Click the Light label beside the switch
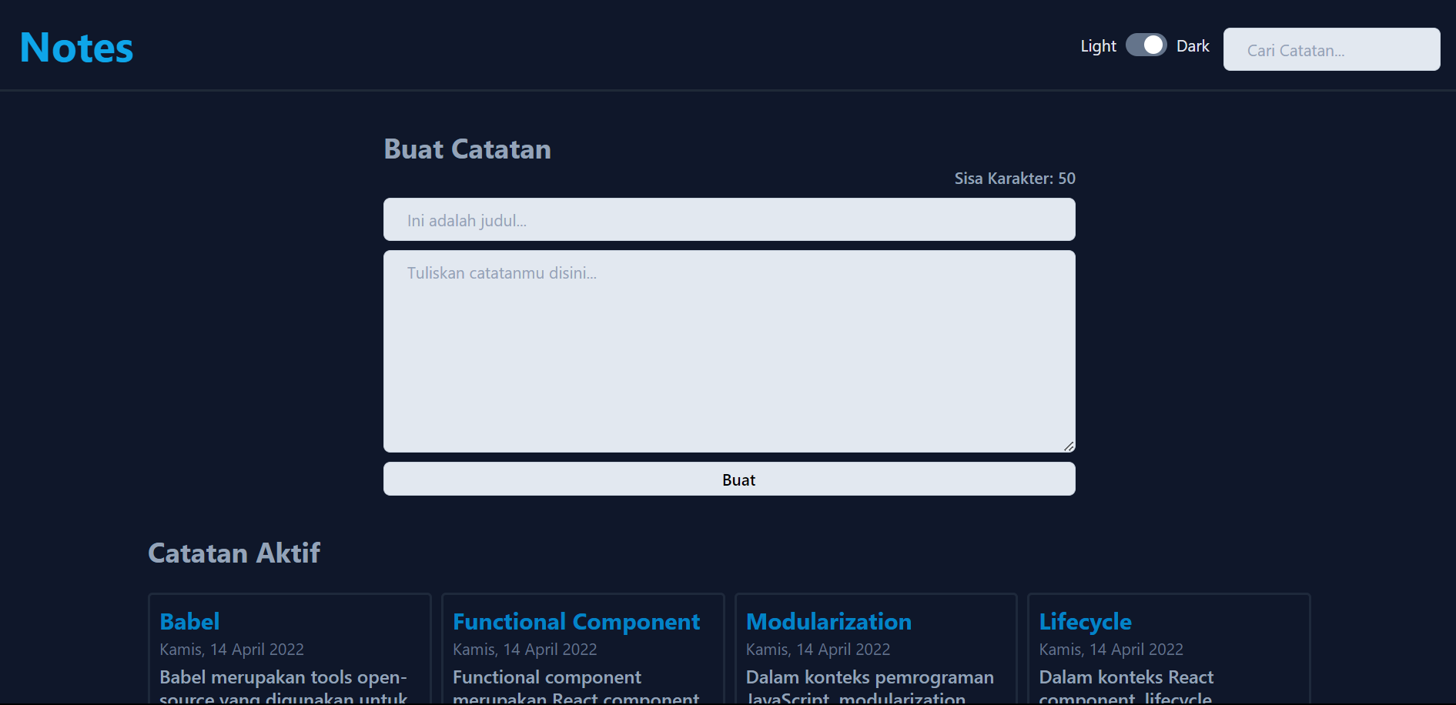 click(1098, 46)
